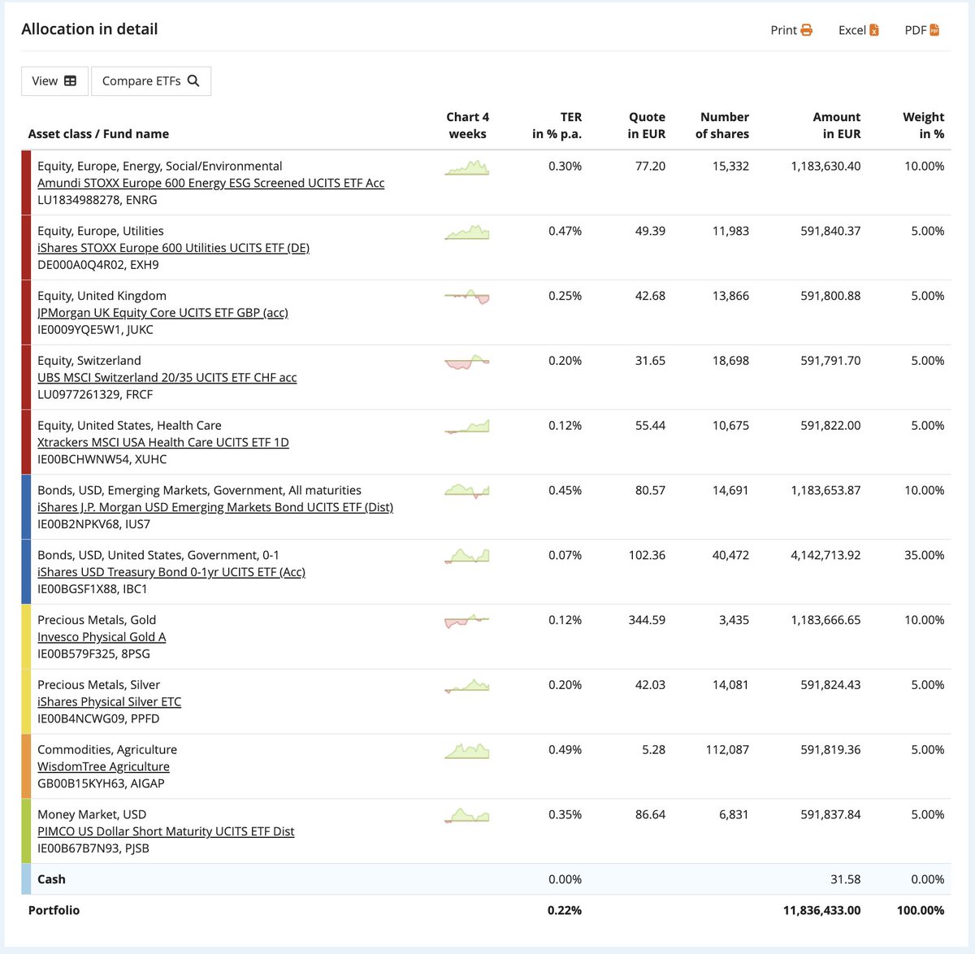
Task: Click the red color bar beside Amundi Energy row
Action: 26,183
